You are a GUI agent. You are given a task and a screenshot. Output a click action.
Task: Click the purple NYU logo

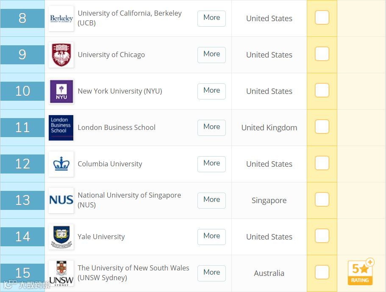click(61, 91)
